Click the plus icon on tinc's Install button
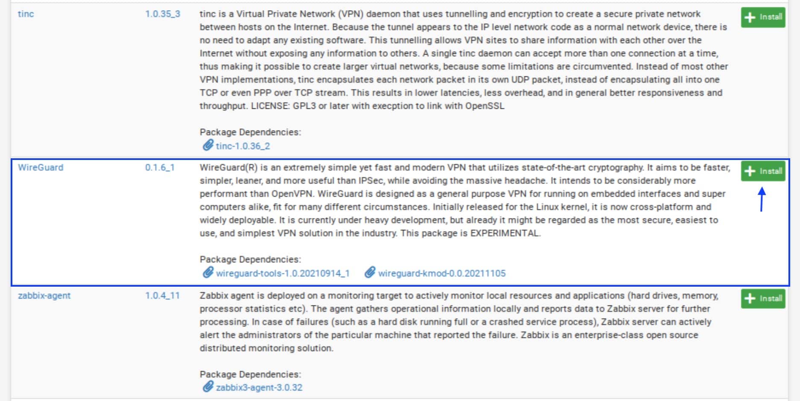Viewport: 800px width, 401px height. 750,17
